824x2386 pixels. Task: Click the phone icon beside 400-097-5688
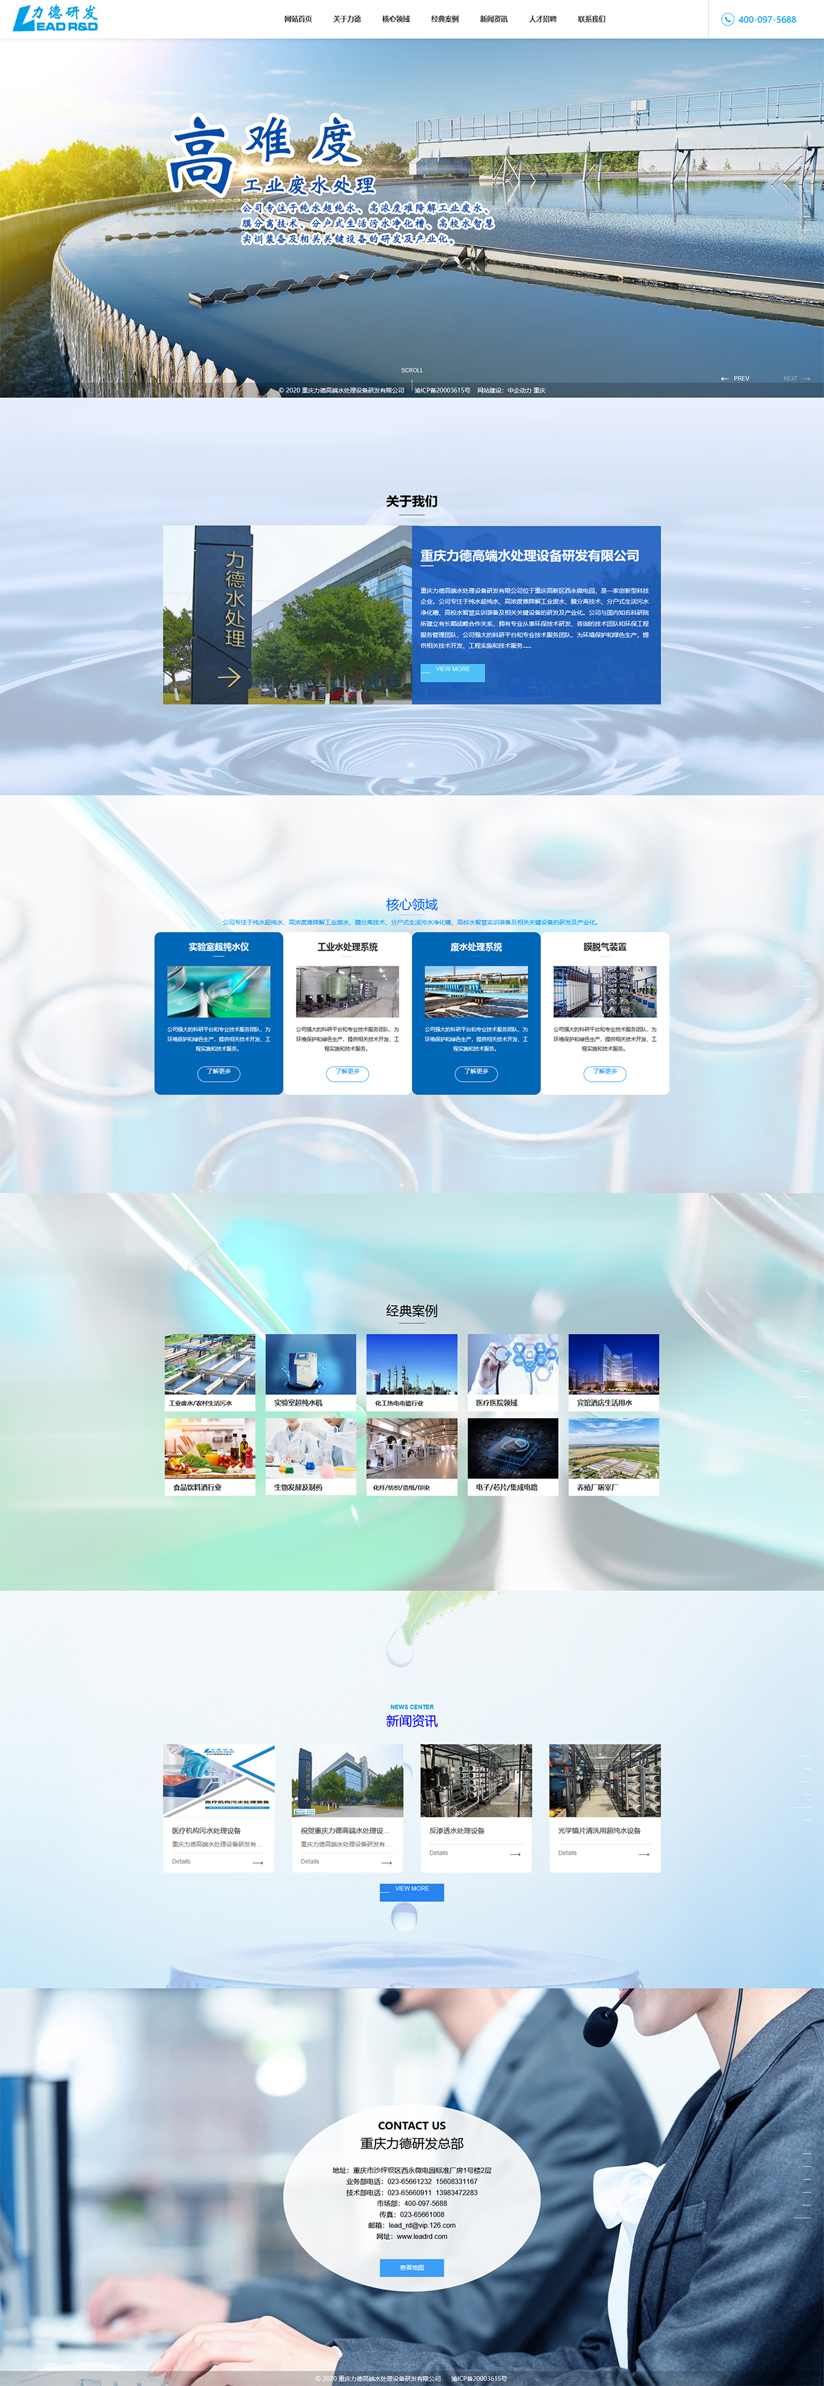click(x=728, y=19)
